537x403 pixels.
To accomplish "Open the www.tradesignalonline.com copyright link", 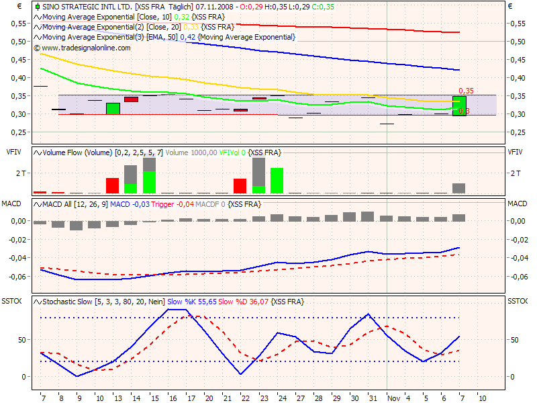I will point(82,48).
